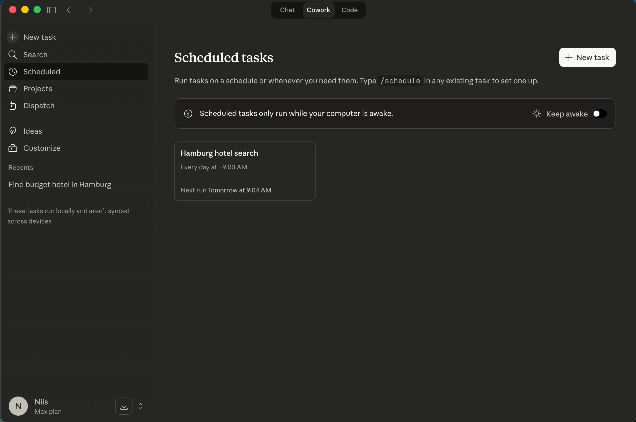
Task: Click the white New task button
Action: coord(587,57)
